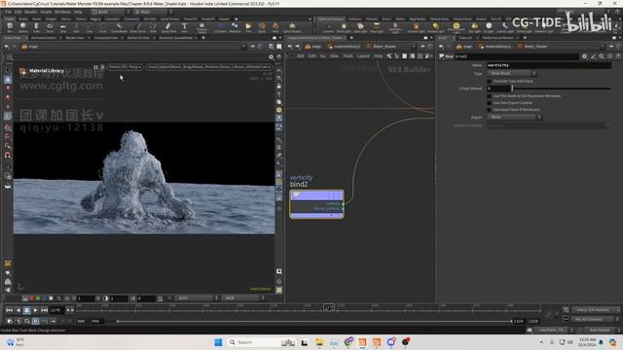Open network editor Add menu
The width and height of the screenshot is (623, 350).
301,56
